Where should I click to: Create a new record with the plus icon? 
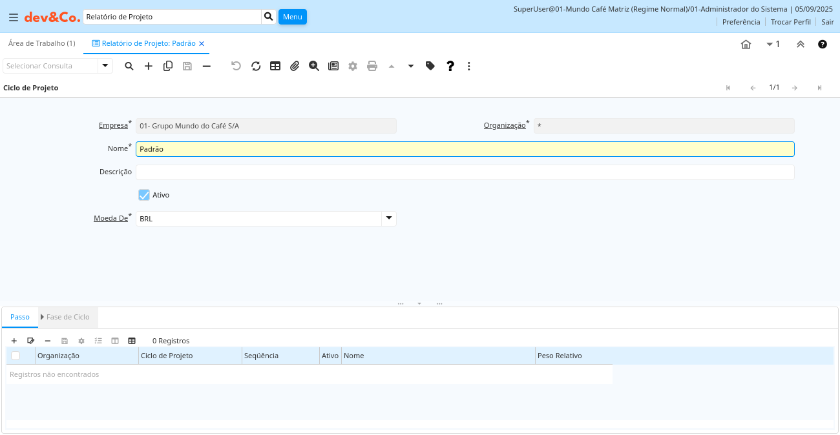point(149,66)
